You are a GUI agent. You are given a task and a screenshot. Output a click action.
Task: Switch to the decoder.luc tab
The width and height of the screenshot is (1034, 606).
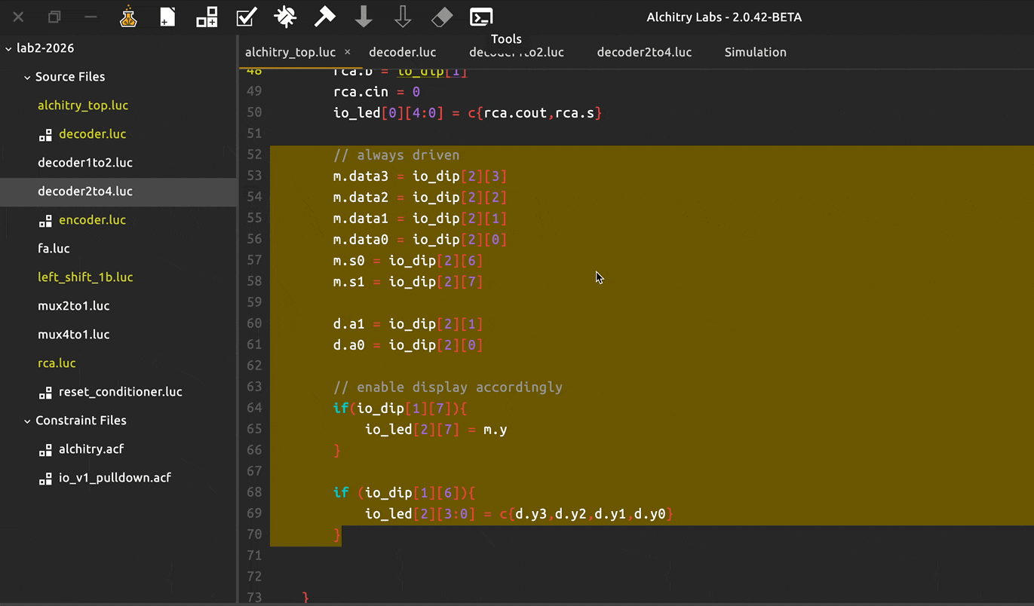402,52
